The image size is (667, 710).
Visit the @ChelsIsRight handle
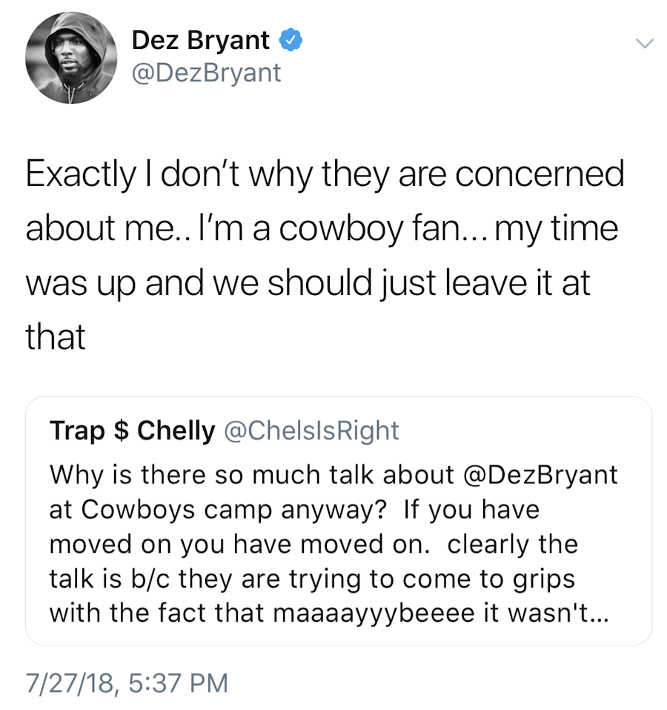tap(311, 431)
